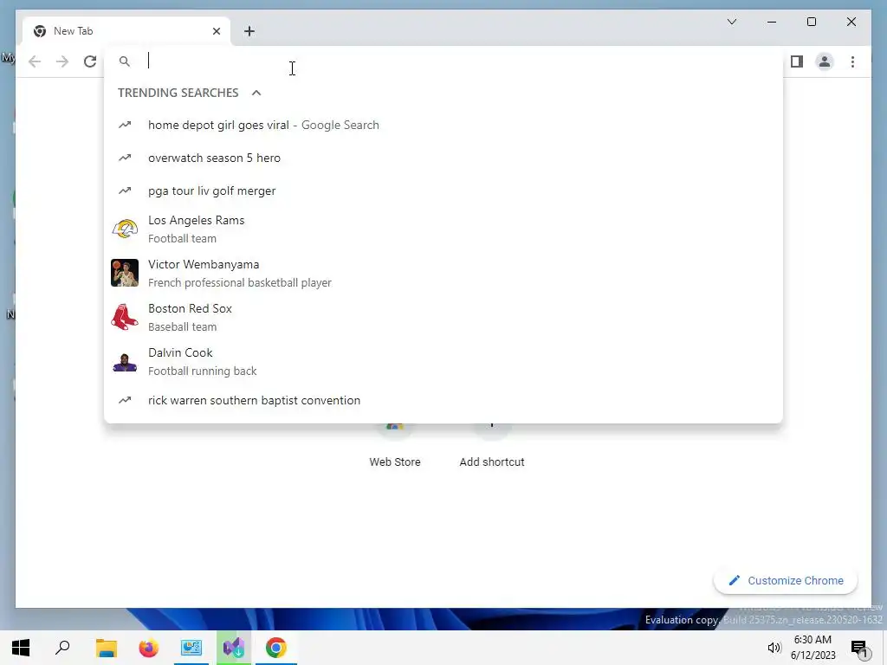This screenshot has height=665, width=887.
Task: Select the Boston Red Sox suggestion
Action: pyautogui.click(x=443, y=317)
